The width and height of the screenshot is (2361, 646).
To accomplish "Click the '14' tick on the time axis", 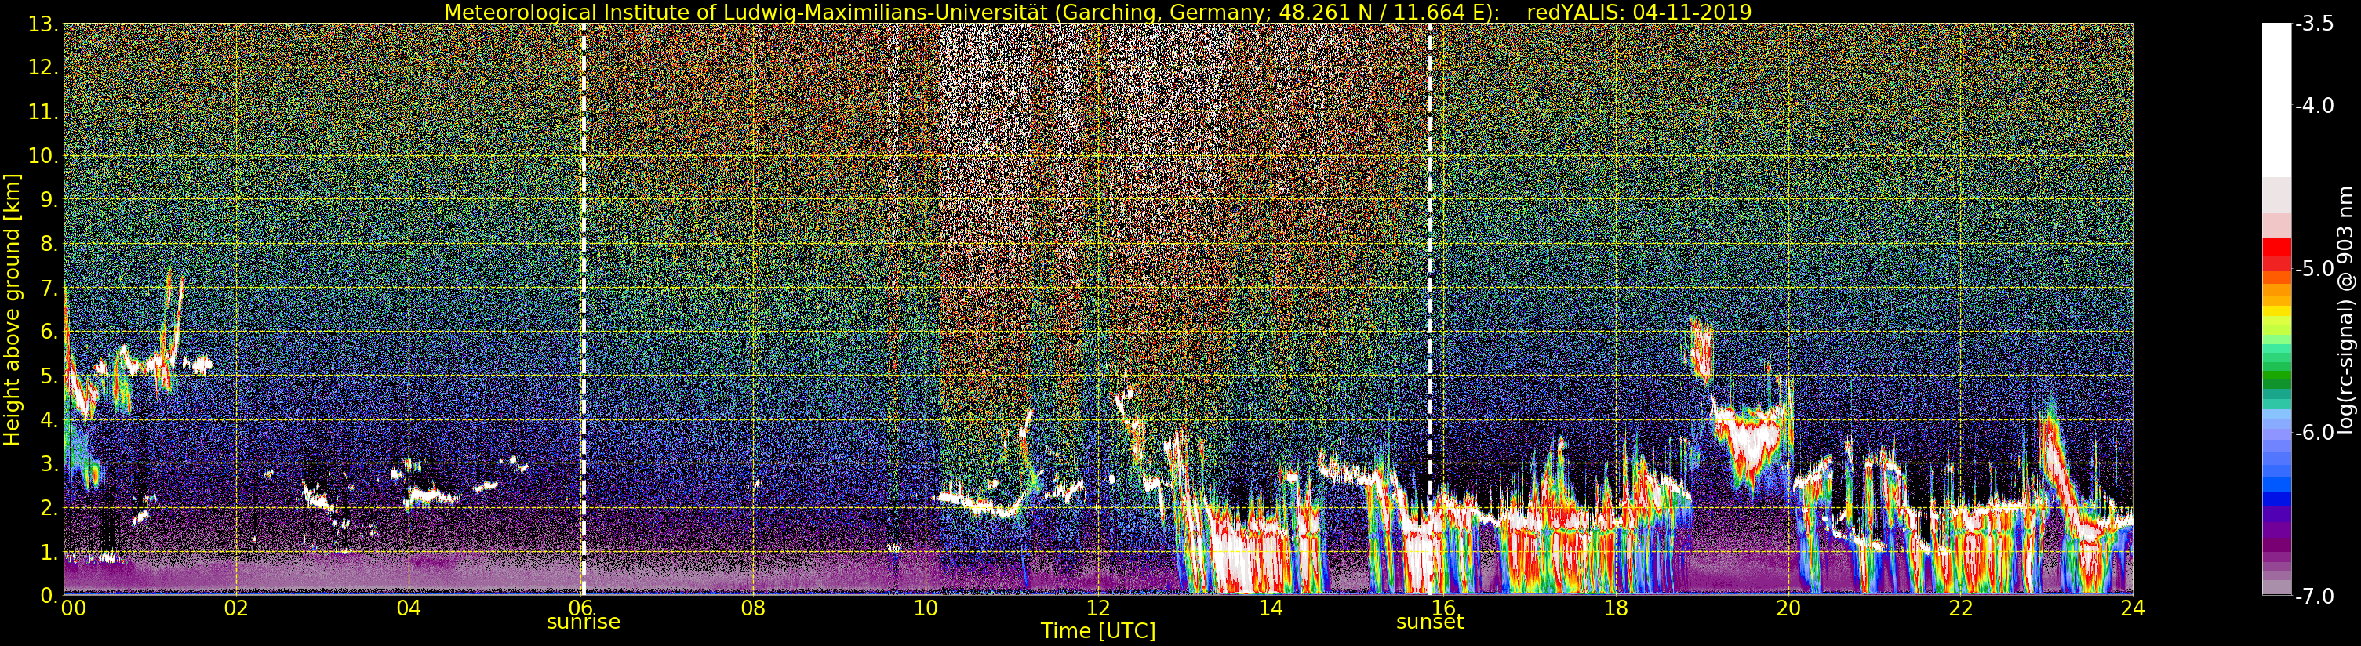I will click(1271, 607).
